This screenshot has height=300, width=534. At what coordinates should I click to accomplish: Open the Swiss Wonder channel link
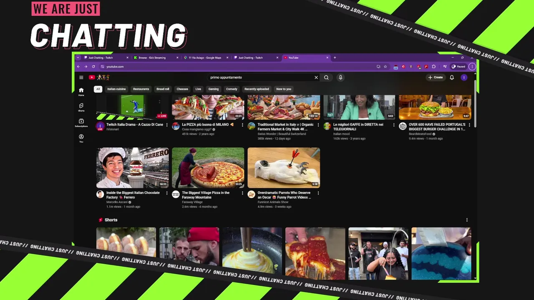pyautogui.click(x=282, y=134)
